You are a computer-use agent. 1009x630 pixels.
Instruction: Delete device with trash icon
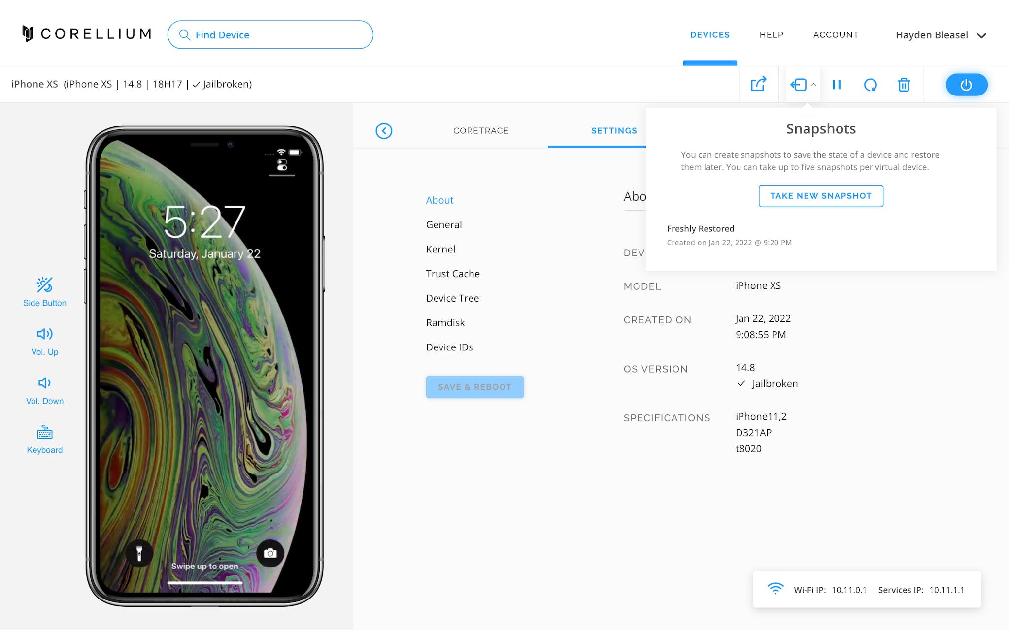(904, 85)
